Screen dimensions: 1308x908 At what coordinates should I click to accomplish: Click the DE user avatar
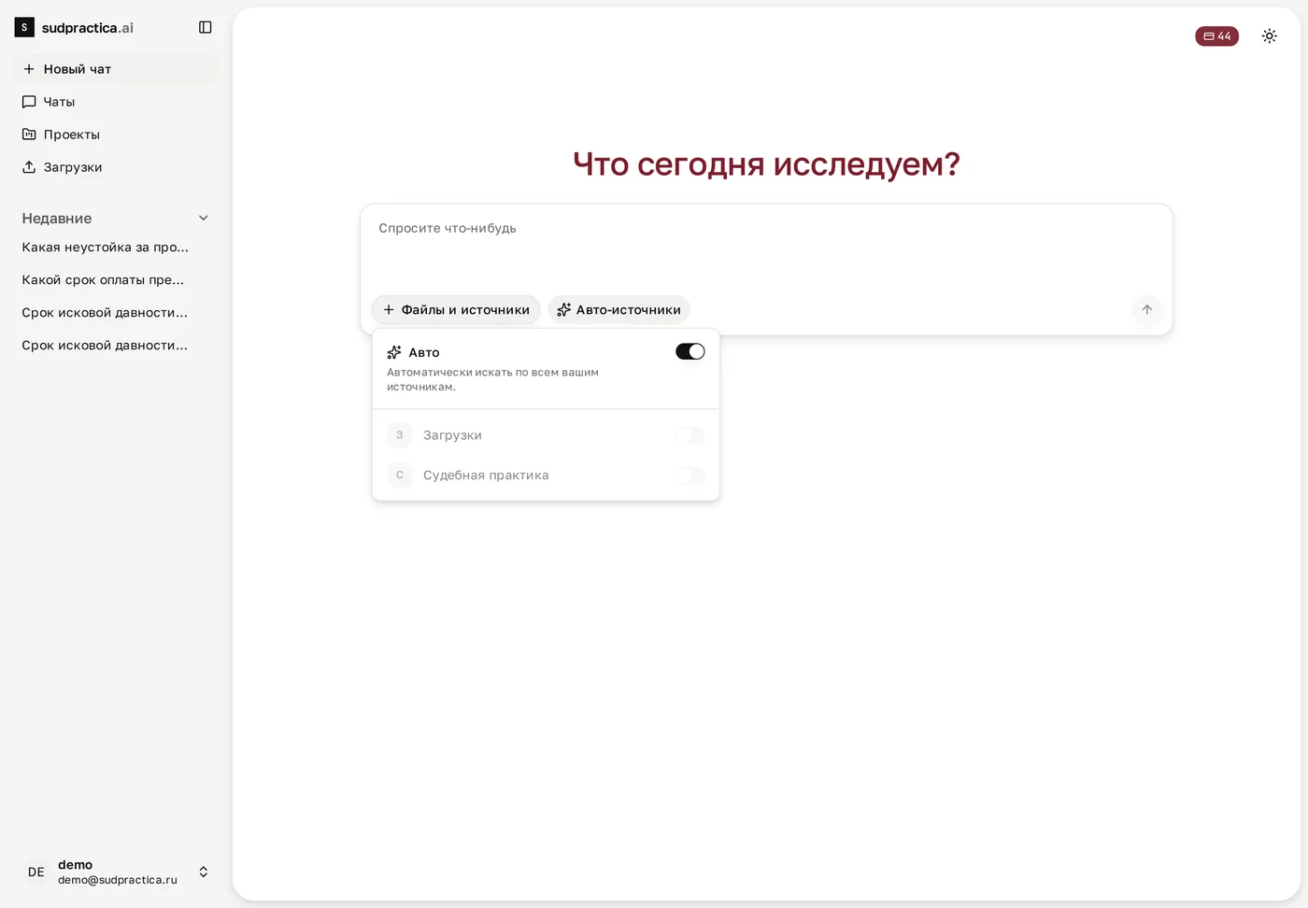36,872
